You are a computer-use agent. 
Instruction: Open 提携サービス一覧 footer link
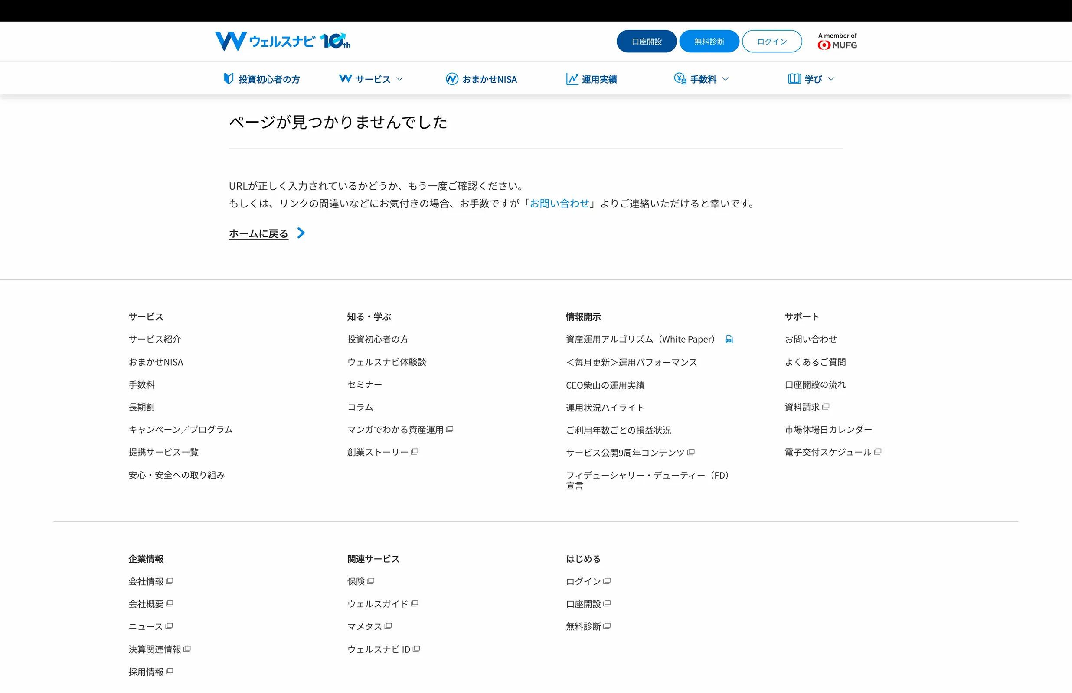click(x=163, y=452)
